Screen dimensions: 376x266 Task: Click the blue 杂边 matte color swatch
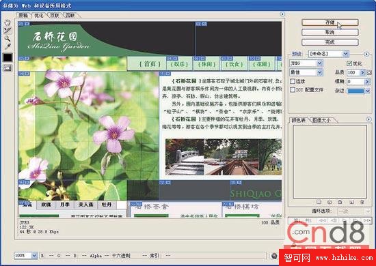click(x=355, y=91)
